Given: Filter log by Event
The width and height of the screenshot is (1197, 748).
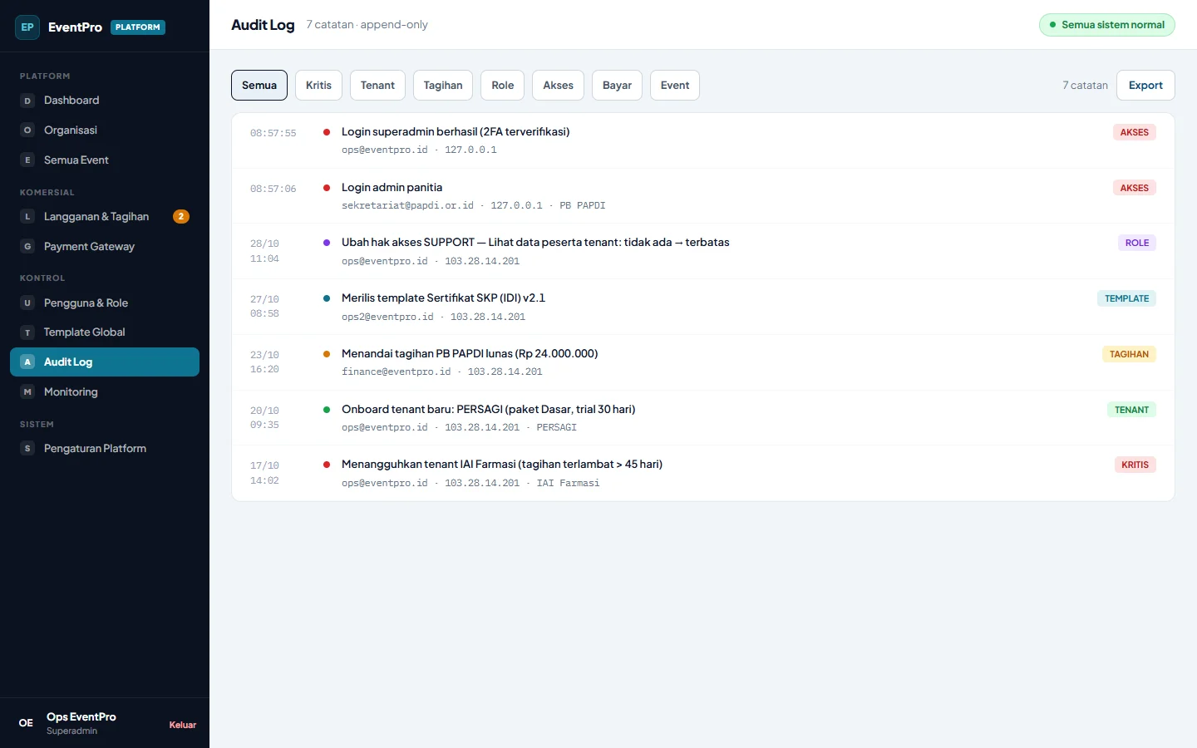Looking at the screenshot, I should (x=675, y=85).
